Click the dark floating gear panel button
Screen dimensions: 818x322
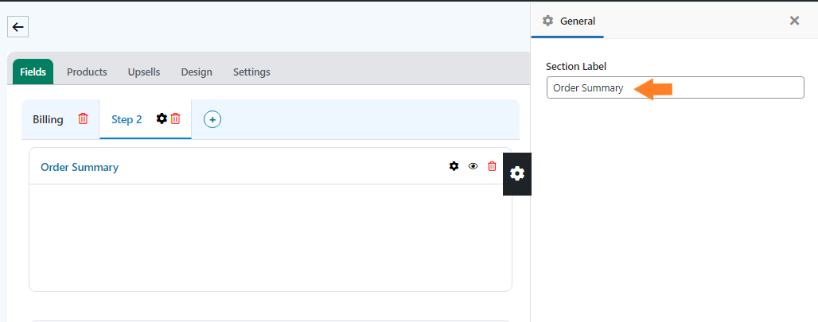[517, 174]
